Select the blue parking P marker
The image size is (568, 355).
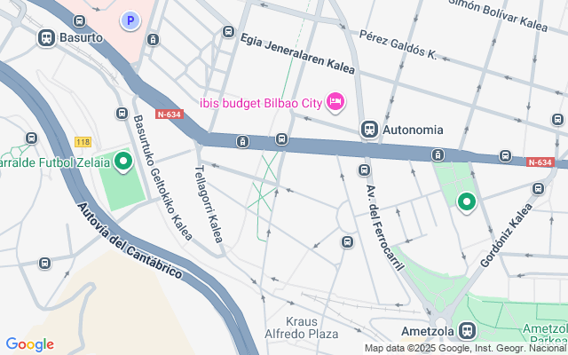[x=130, y=20]
